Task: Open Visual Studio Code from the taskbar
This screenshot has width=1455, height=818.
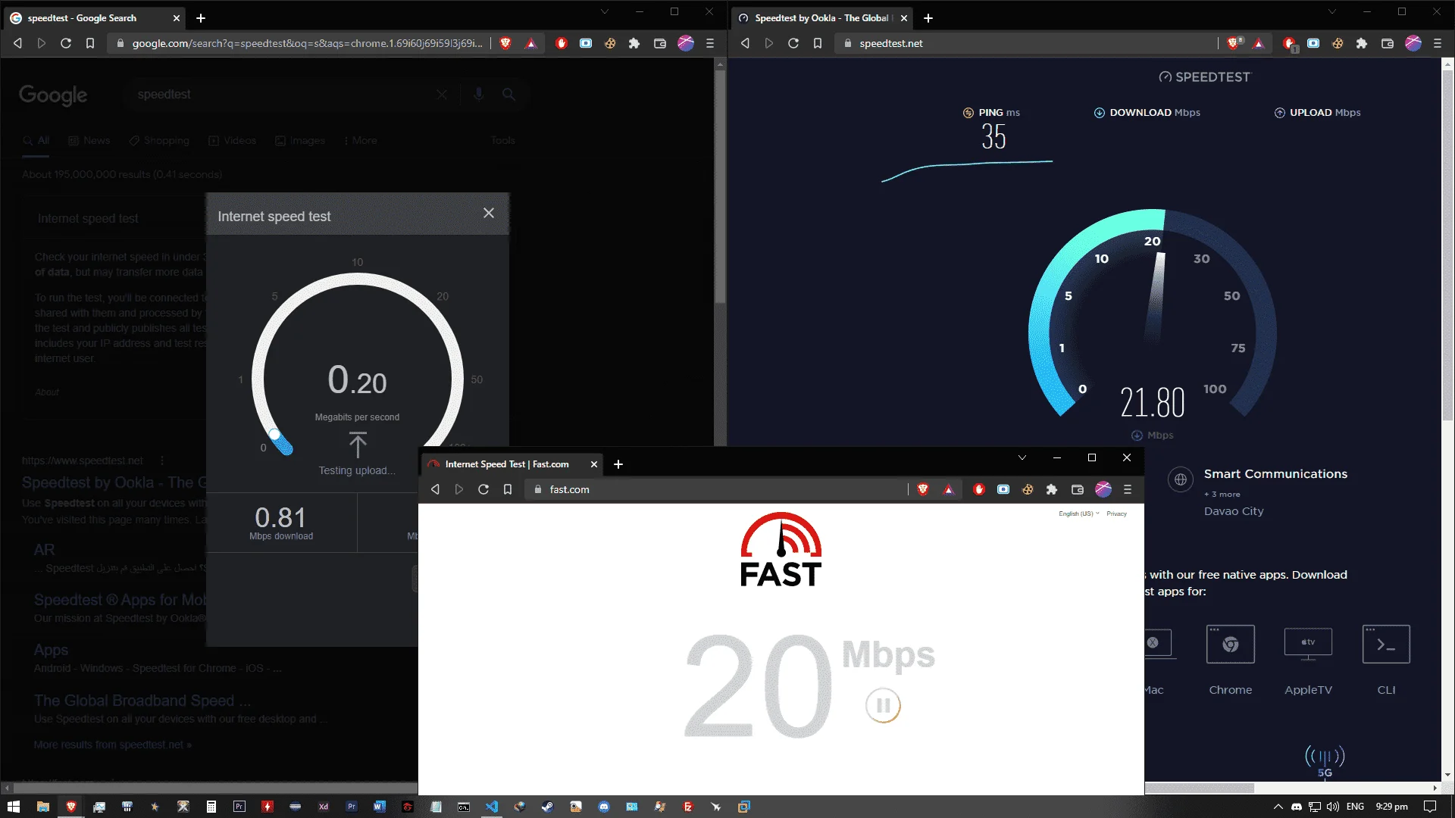Action: coord(492,807)
